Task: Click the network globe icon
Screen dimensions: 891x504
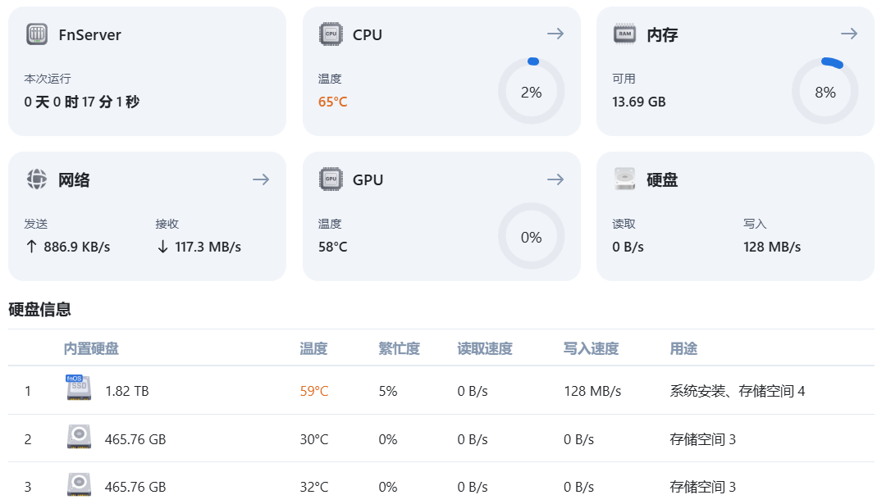Action: (x=37, y=179)
